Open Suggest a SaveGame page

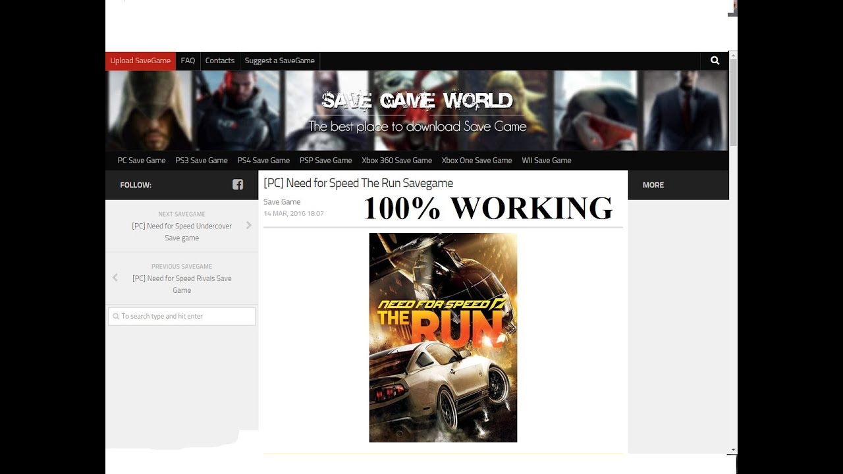tap(279, 61)
